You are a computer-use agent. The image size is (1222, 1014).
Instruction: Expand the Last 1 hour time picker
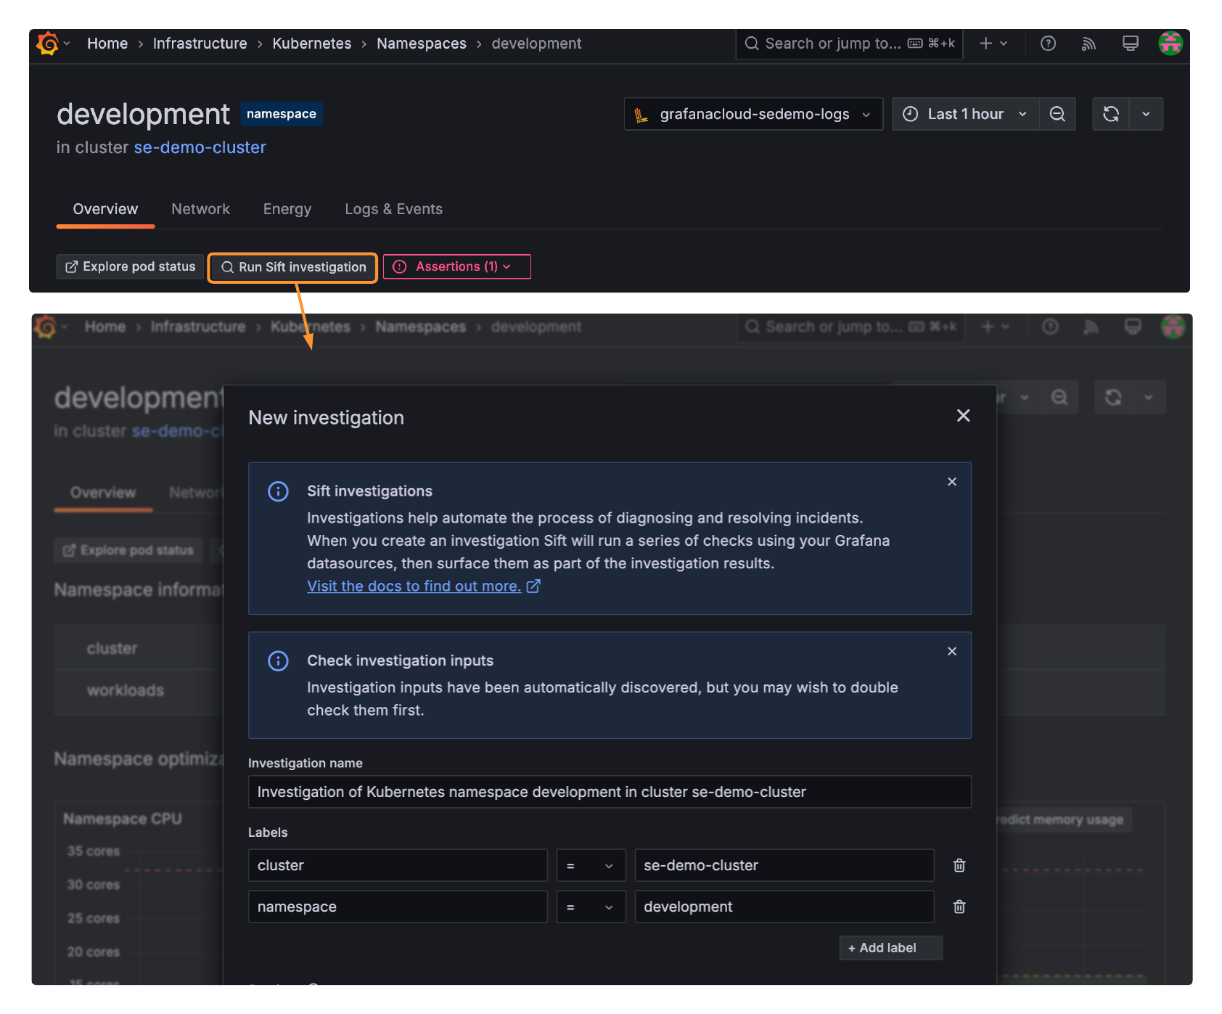(x=964, y=114)
